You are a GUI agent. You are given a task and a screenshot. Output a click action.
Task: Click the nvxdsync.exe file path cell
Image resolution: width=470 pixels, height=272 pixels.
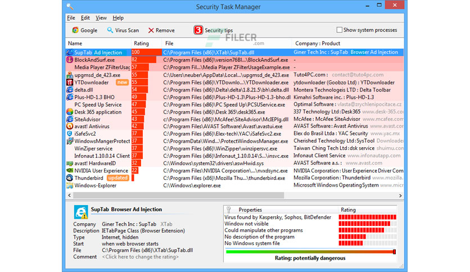[x=225, y=170]
